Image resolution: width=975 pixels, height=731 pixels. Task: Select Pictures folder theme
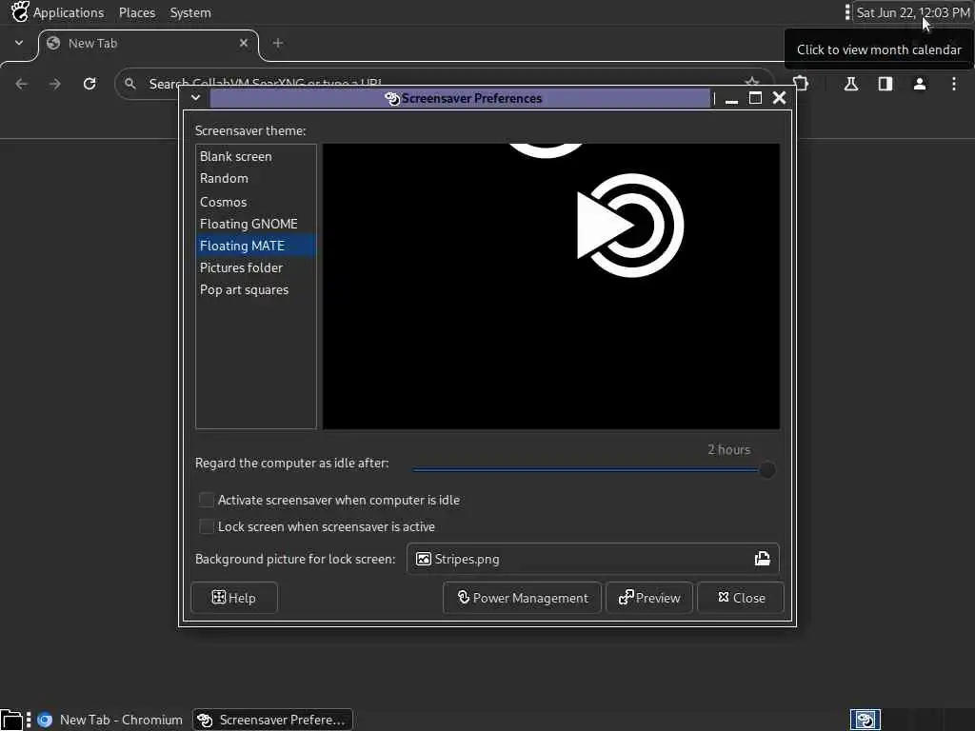[256, 267]
